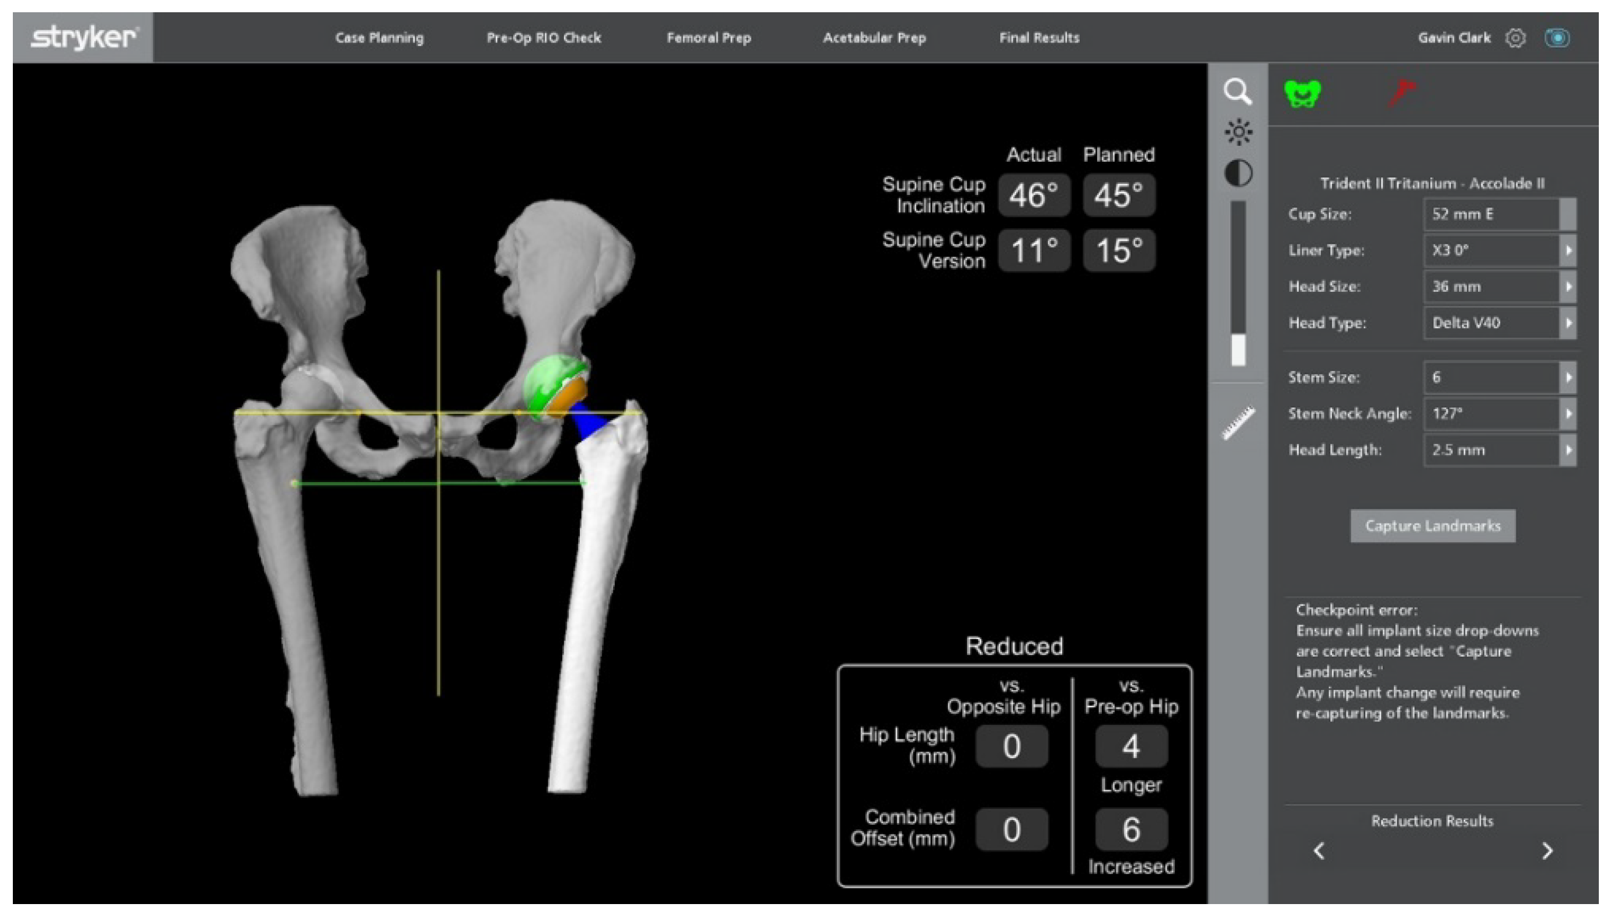Image resolution: width=1614 pixels, height=921 pixels.
Task: Click the green pelvis view icon
Action: point(1302,94)
